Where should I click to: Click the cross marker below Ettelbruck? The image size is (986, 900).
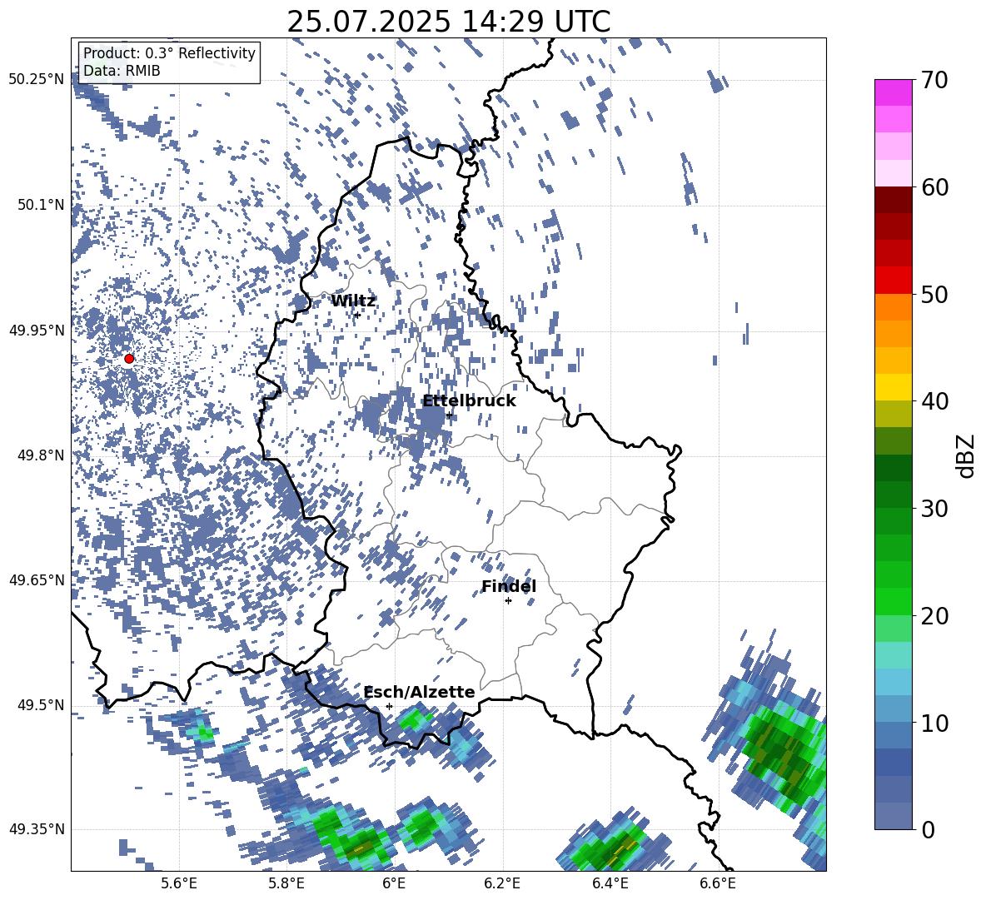point(449,415)
